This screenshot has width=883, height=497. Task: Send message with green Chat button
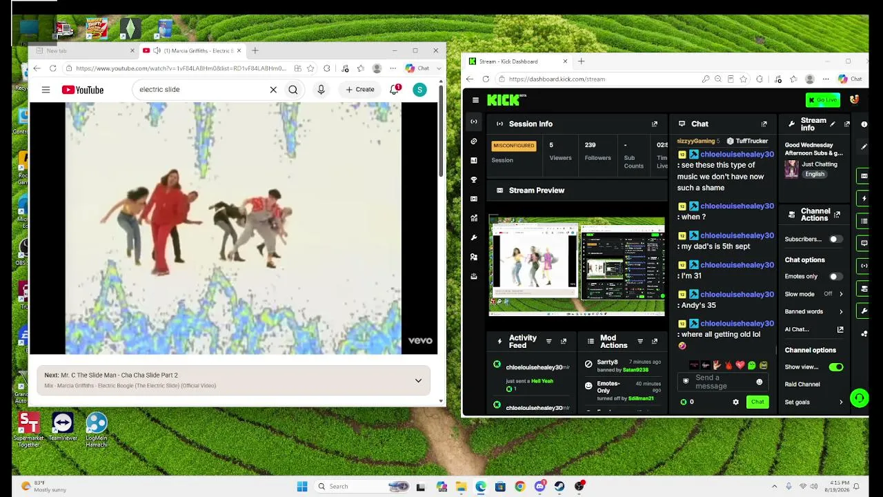click(x=757, y=402)
